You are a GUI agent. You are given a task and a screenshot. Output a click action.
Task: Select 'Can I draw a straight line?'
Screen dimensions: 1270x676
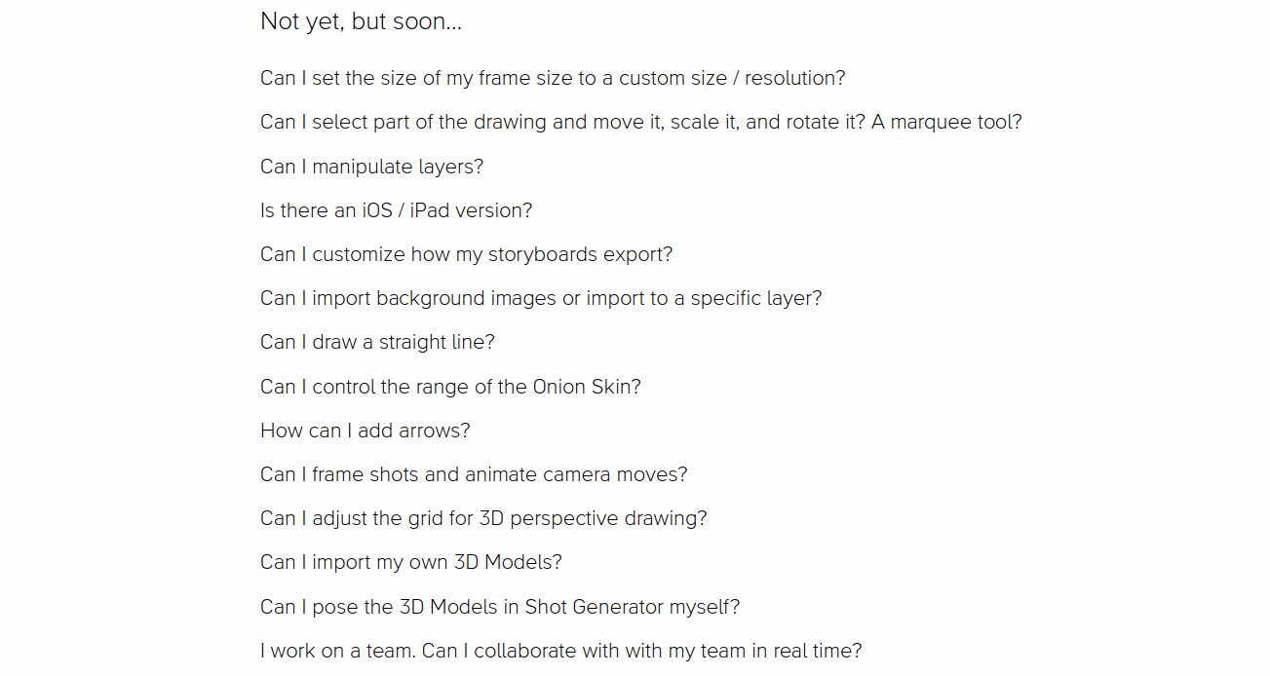(x=377, y=342)
